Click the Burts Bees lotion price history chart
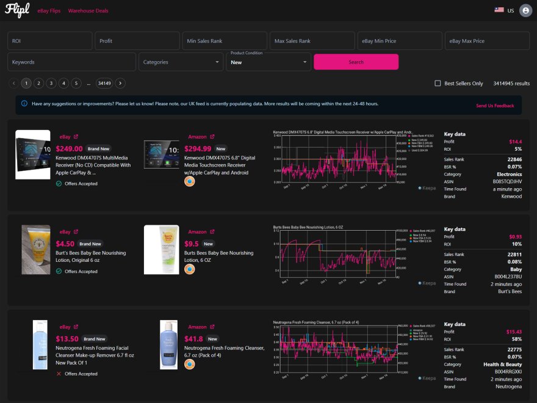The width and height of the screenshot is (537, 403). point(353,255)
